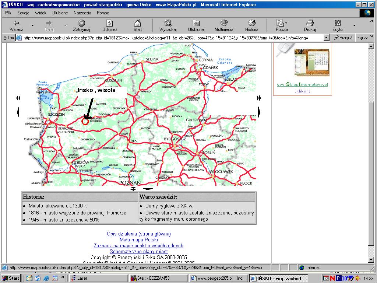Print page with Drukuj icon
This screenshot has width=377, height=283.
[x=310, y=23]
